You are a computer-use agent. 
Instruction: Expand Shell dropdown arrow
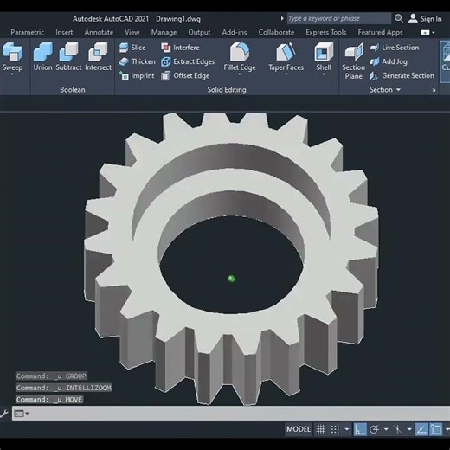(x=324, y=74)
